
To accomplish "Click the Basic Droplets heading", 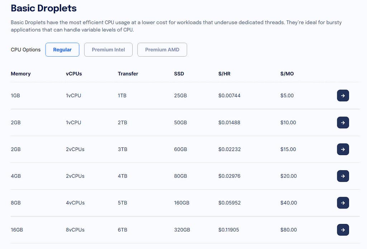I will [x=43, y=8].
